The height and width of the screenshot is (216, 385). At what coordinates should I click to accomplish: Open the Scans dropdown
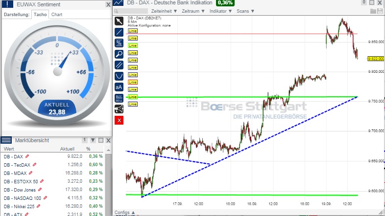(245, 11)
